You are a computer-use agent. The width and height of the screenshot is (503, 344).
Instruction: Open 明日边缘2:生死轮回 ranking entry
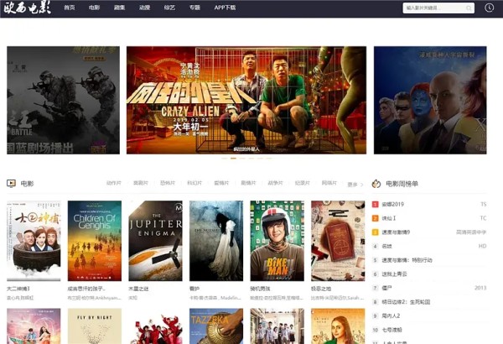pos(406,302)
